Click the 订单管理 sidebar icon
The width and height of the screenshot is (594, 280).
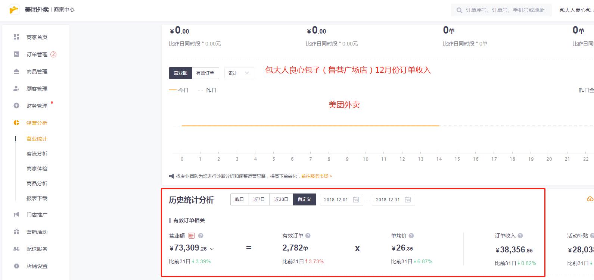coord(16,54)
